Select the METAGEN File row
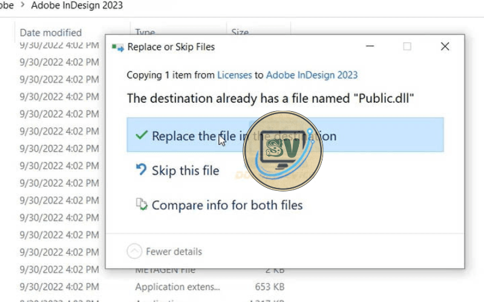Screen dimensions: 484x302 point(165,269)
